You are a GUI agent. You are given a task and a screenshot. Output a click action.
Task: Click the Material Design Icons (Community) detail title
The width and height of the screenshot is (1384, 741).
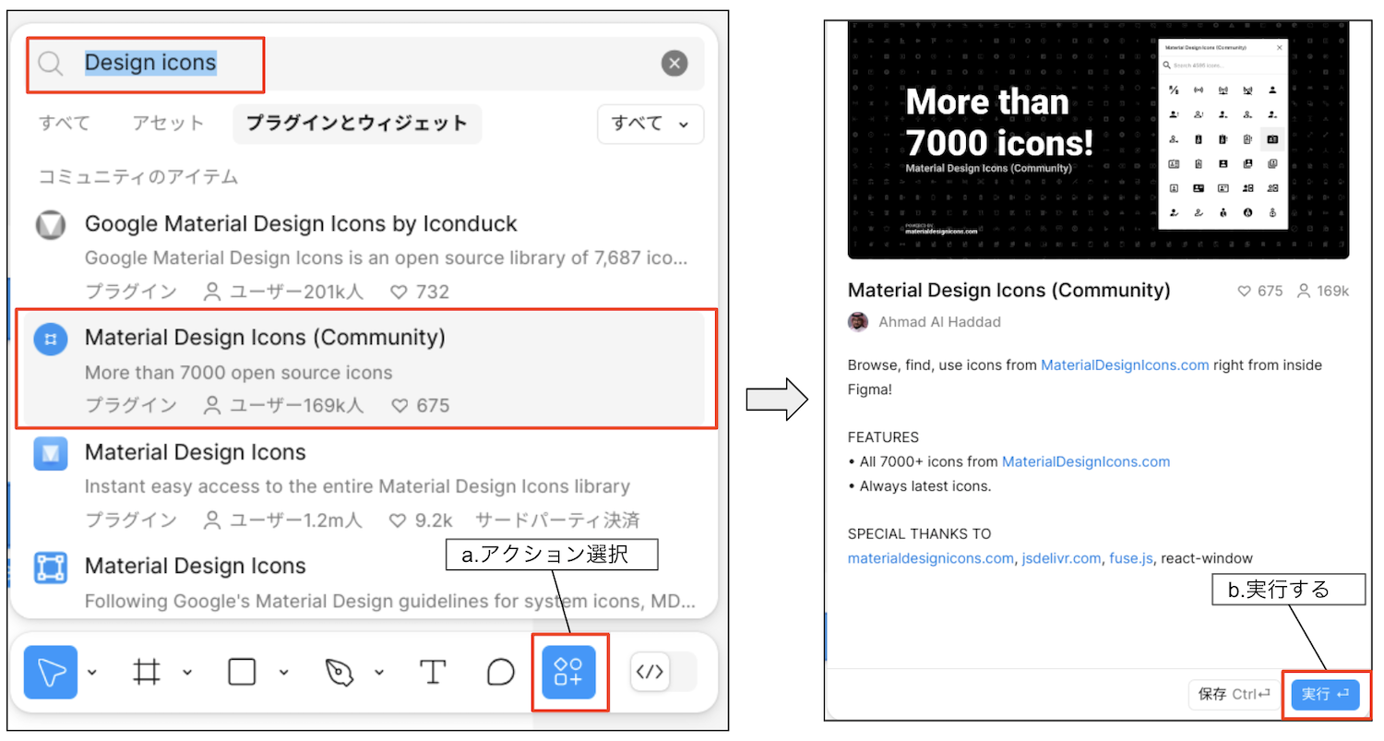(1008, 290)
